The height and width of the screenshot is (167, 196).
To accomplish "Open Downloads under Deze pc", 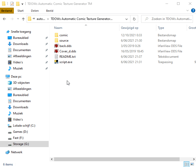I will click(x=21, y=107).
